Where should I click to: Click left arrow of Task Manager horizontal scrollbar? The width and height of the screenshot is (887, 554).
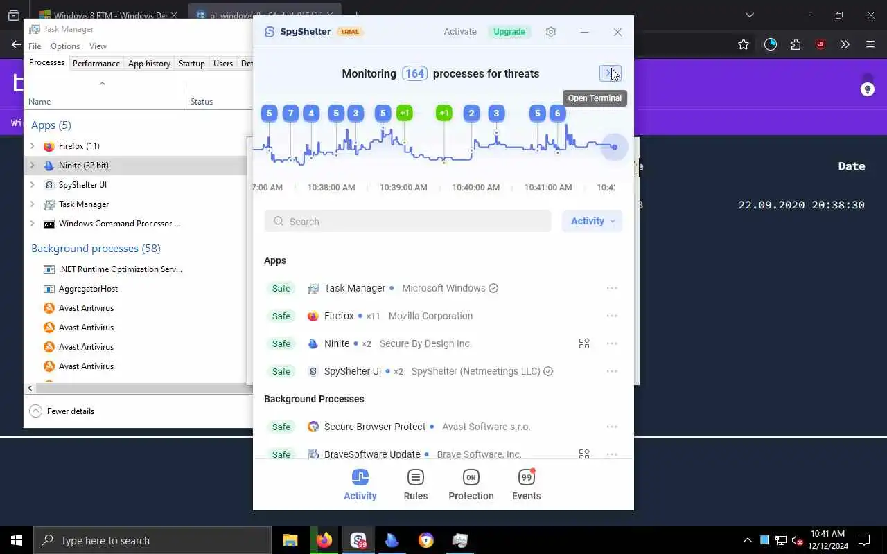click(x=30, y=388)
